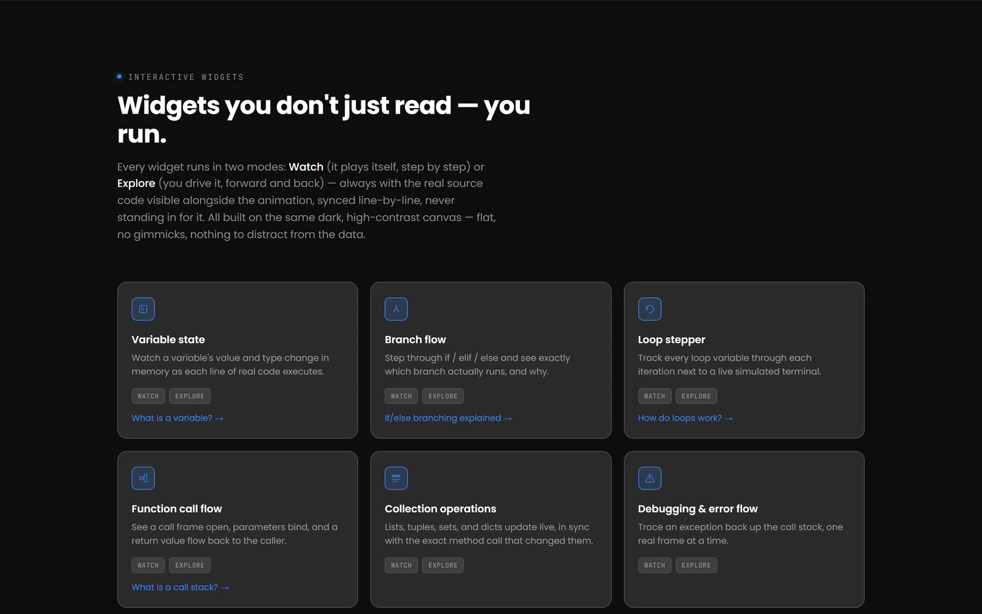Open the 'What is a variable?' link
Viewport: 982px width, 614px height.
[177, 418]
